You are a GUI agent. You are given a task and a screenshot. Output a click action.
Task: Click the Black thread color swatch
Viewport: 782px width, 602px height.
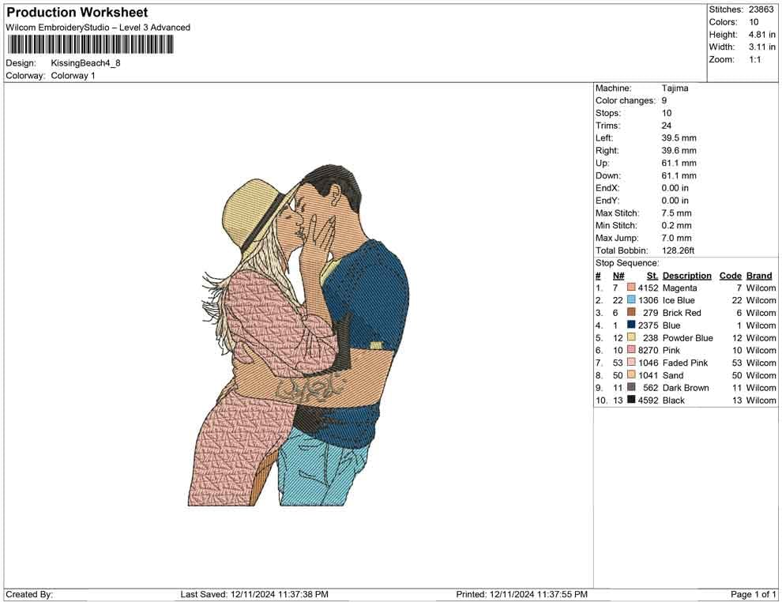631,400
